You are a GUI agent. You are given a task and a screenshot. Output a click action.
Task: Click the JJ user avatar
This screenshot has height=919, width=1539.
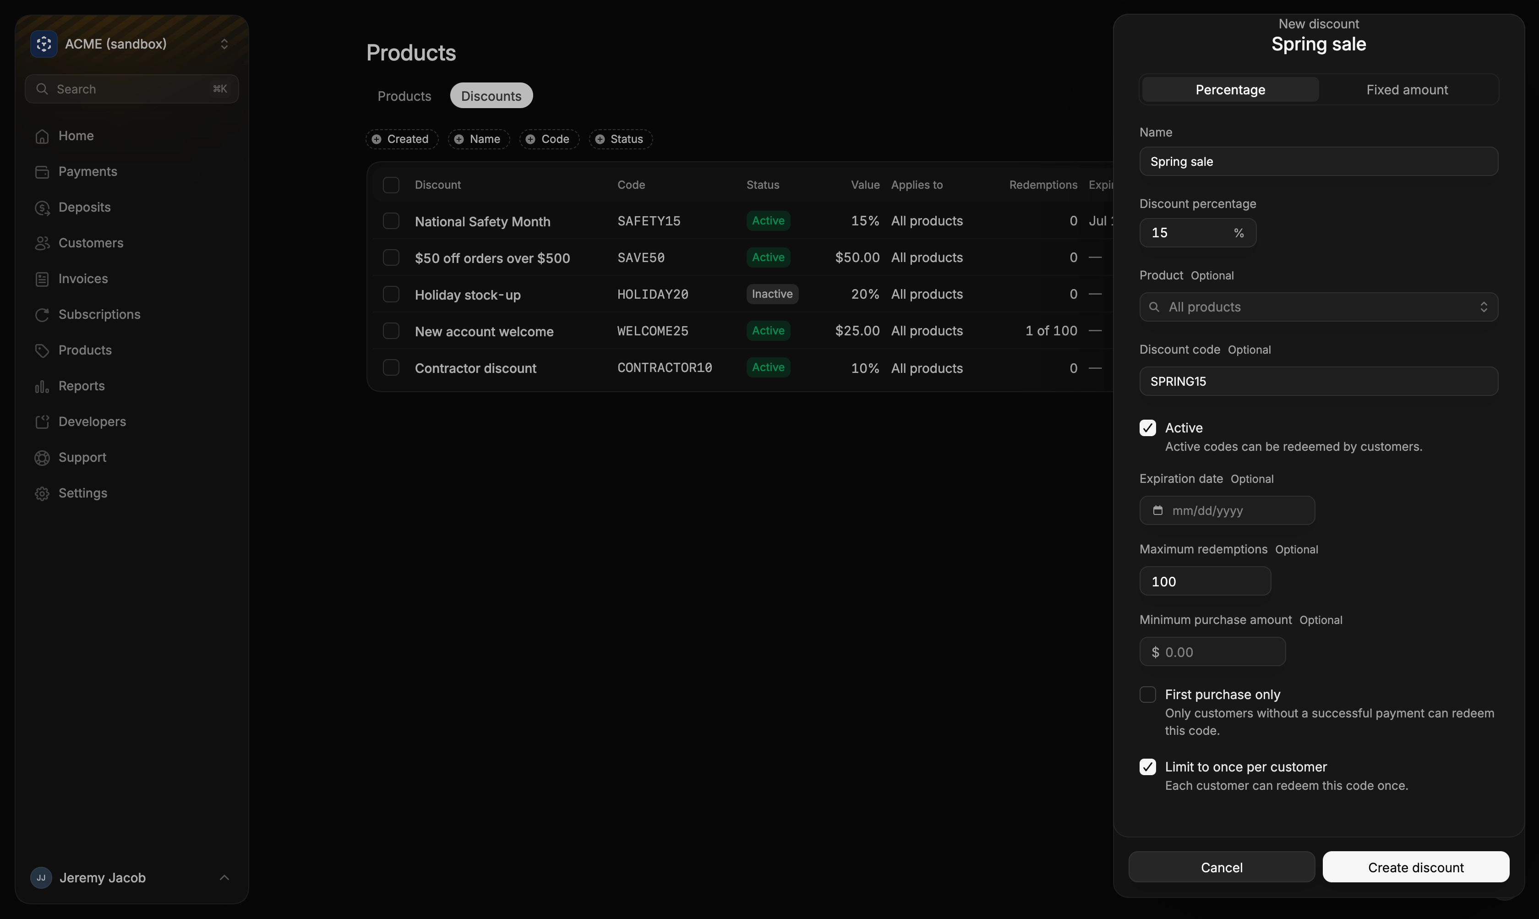(41, 877)
